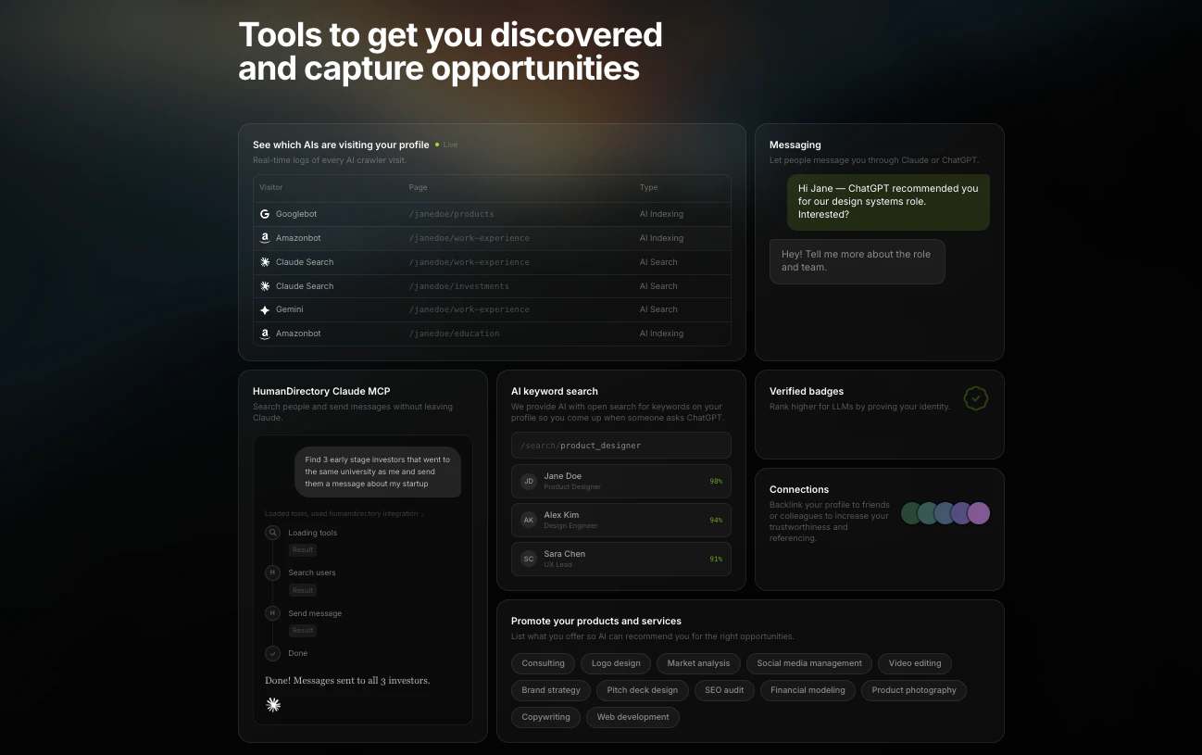Viewport: 1202px width, 755px height.
Task: Click the Send message step icon
Action: click(272, 613)
